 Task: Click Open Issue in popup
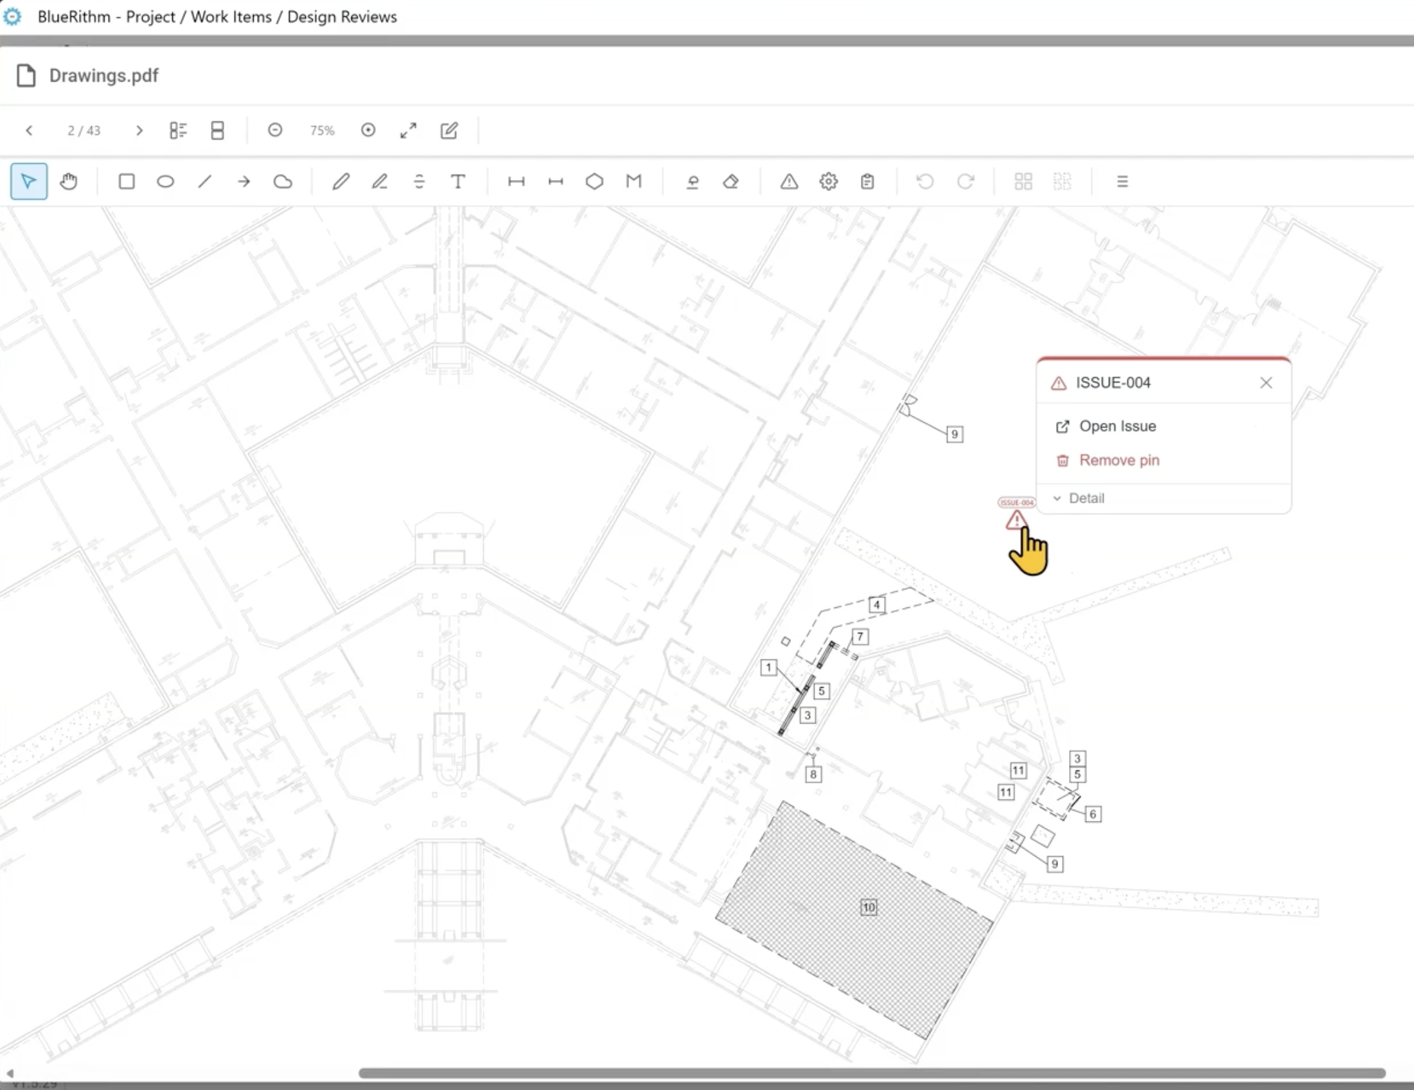(x=1117, y=427)
